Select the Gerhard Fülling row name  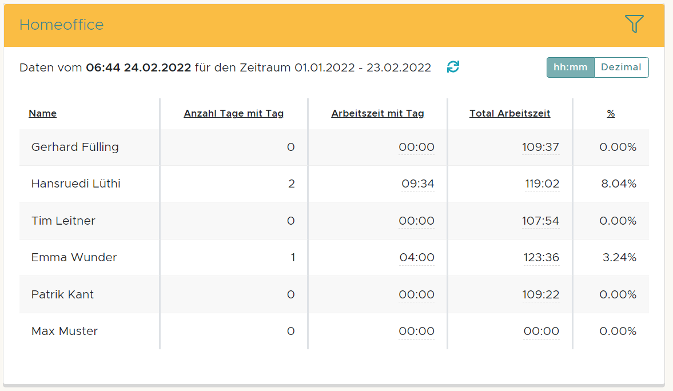point(75,147)
